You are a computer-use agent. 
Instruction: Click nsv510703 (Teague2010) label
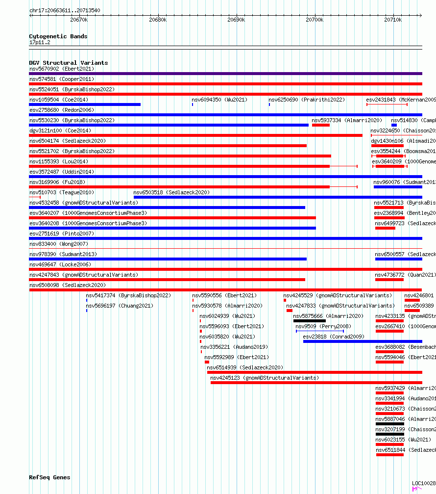point(62,192)
